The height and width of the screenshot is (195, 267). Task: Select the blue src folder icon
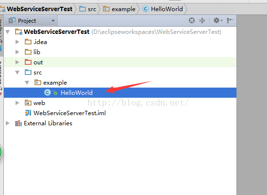28,72
